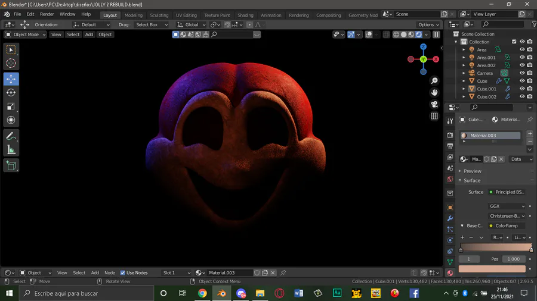Pause the viewport render preview
The height and width of the screenshot is (301, 537).
pos(436,35)
